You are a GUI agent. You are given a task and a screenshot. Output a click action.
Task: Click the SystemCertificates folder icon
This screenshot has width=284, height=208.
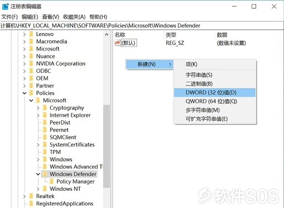point(45,145)
